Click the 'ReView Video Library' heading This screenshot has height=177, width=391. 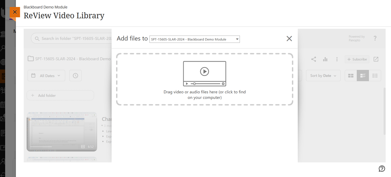pyautogui.click(x=64, y=16)
